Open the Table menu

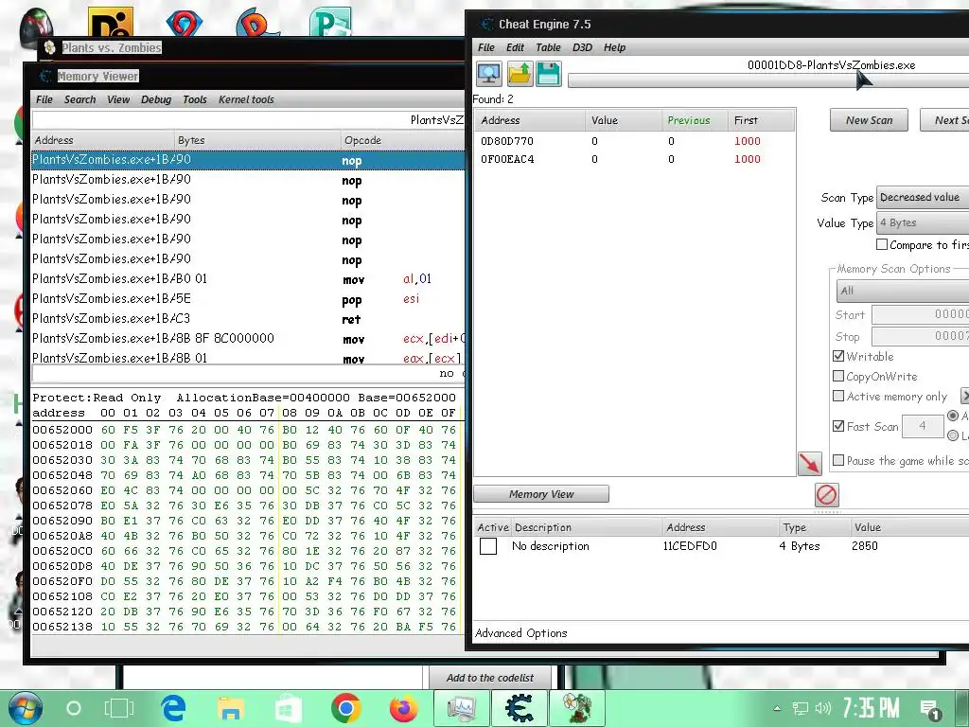[x=548, y=47]
